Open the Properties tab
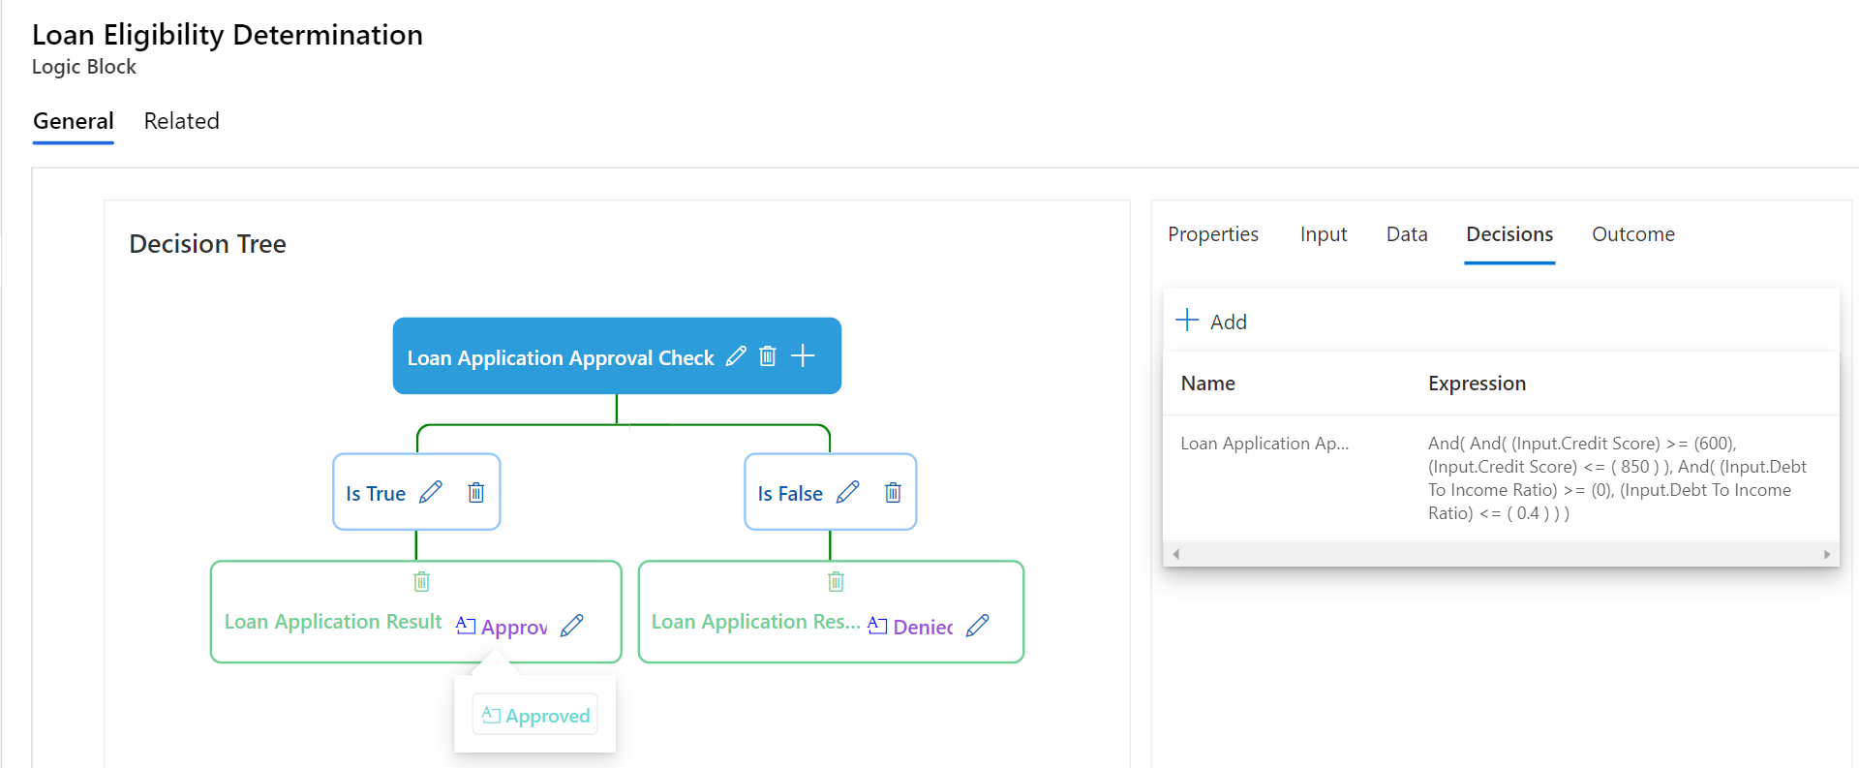1859x768 pixels. coord(1212,234)
